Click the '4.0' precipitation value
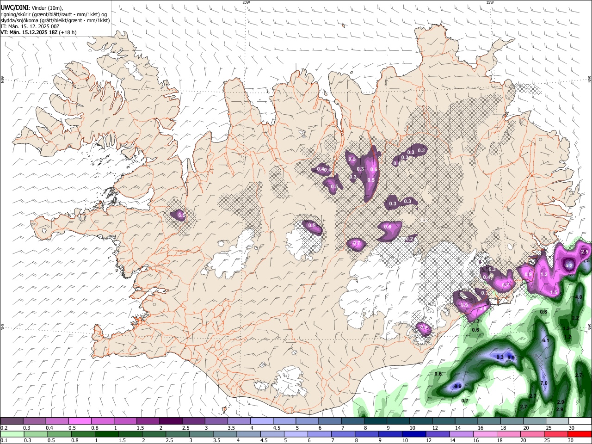This screenshot has height=444, width=592. tap(579, 297)
